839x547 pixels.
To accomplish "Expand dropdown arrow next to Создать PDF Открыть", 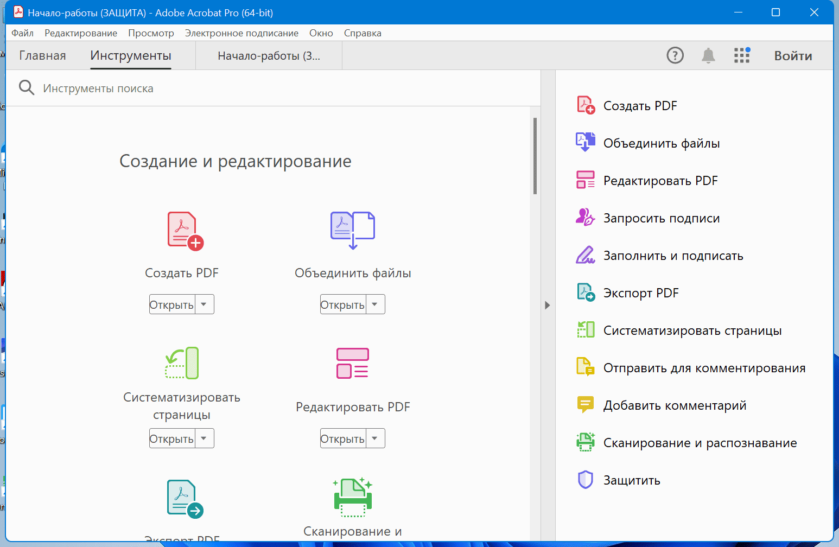I will click(x=204, y=304).
